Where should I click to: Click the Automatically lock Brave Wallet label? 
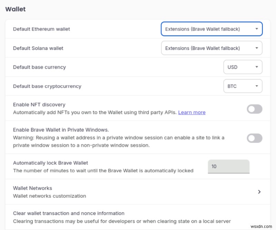(x=50, y=163)
